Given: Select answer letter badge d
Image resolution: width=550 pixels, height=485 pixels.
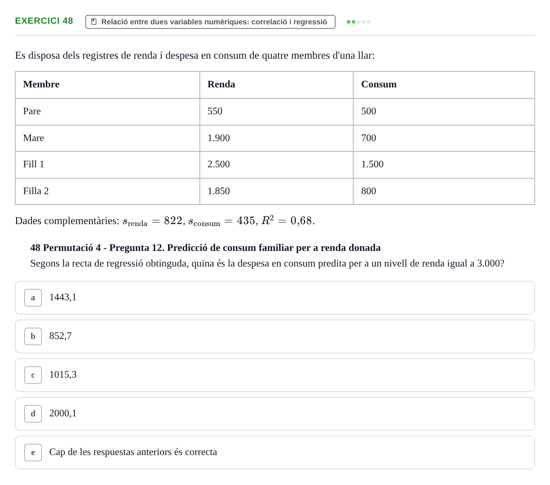Looking at the screenshot, I should tap(33, 414).
